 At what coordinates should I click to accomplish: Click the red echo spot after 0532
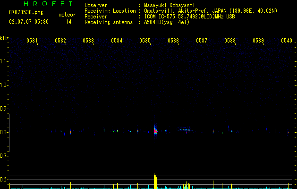coord(70,132)
